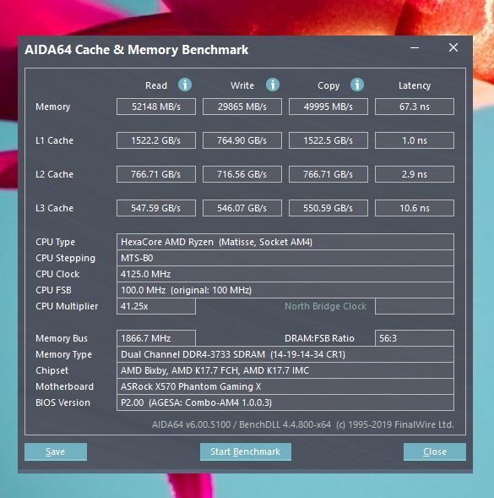The height and width of the screenshot is (498, 494).
Task: Select the Memory write value 29865 MB/s
Action: tap(242, 107)
